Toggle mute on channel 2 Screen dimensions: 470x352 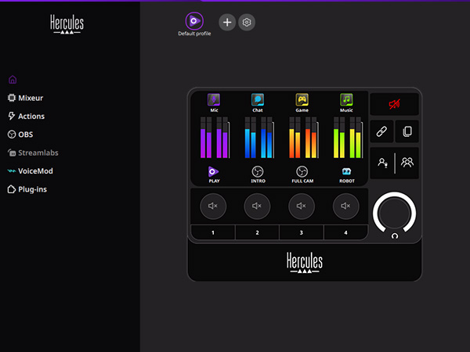point(258,207)
